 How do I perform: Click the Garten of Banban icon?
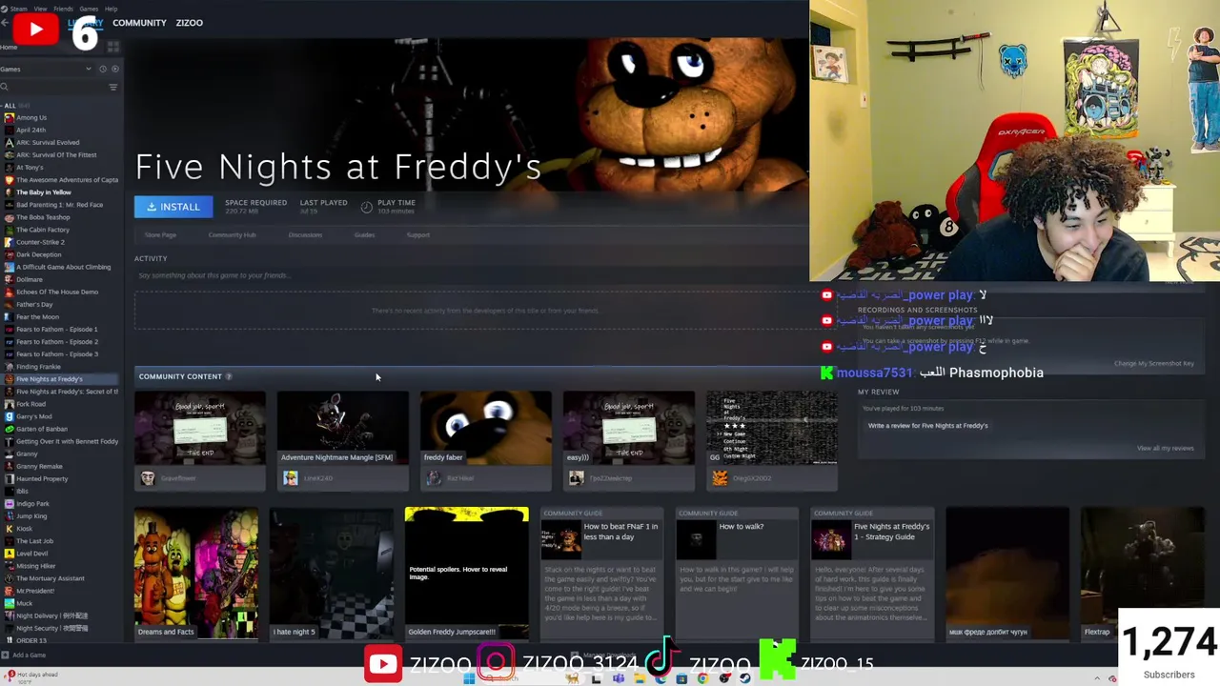[10, 429]
